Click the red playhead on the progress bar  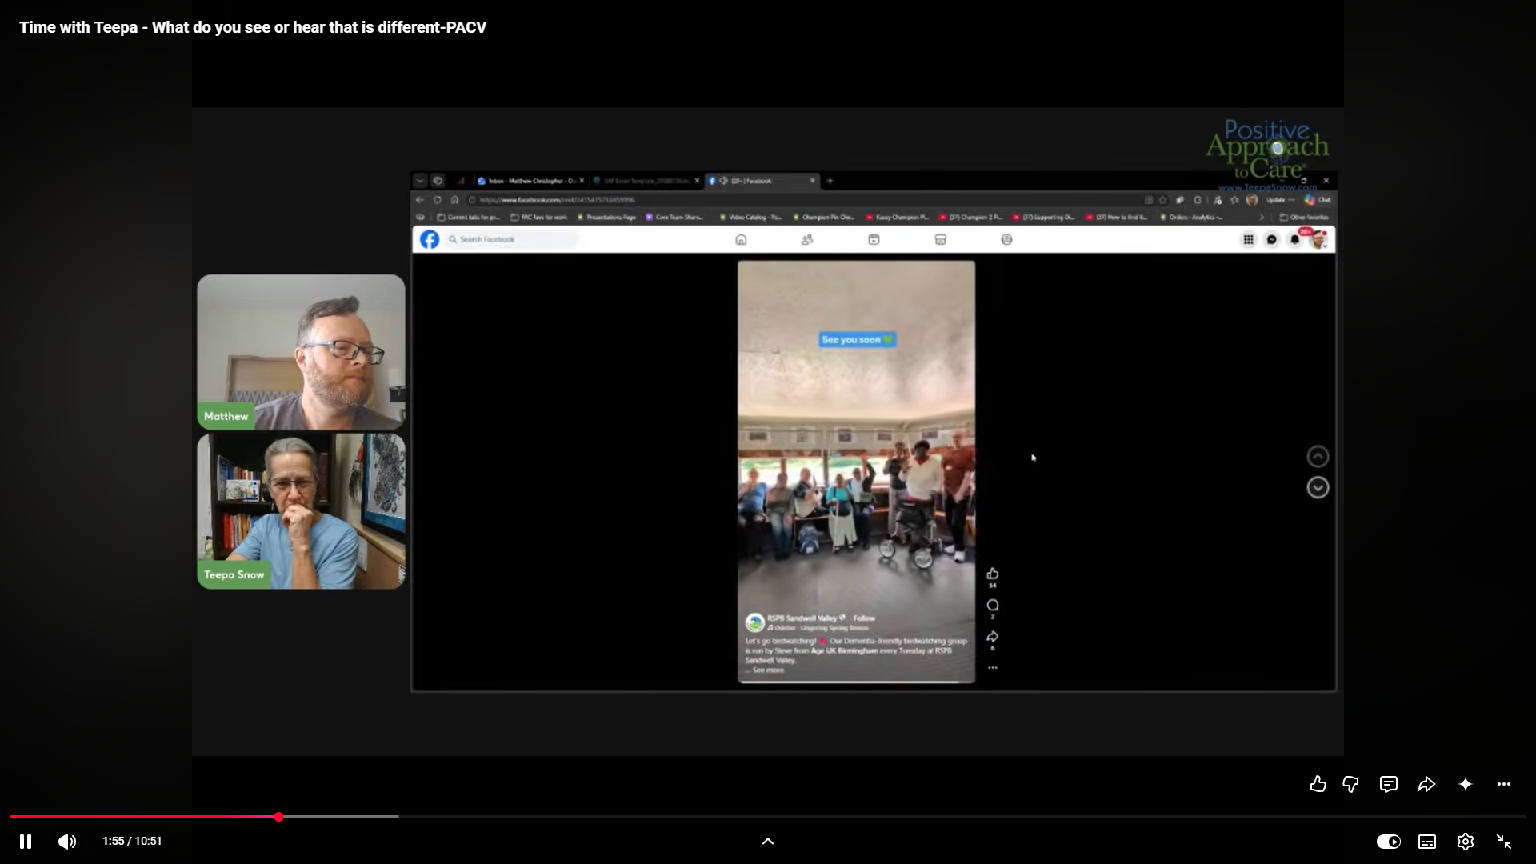pos(278,817)
